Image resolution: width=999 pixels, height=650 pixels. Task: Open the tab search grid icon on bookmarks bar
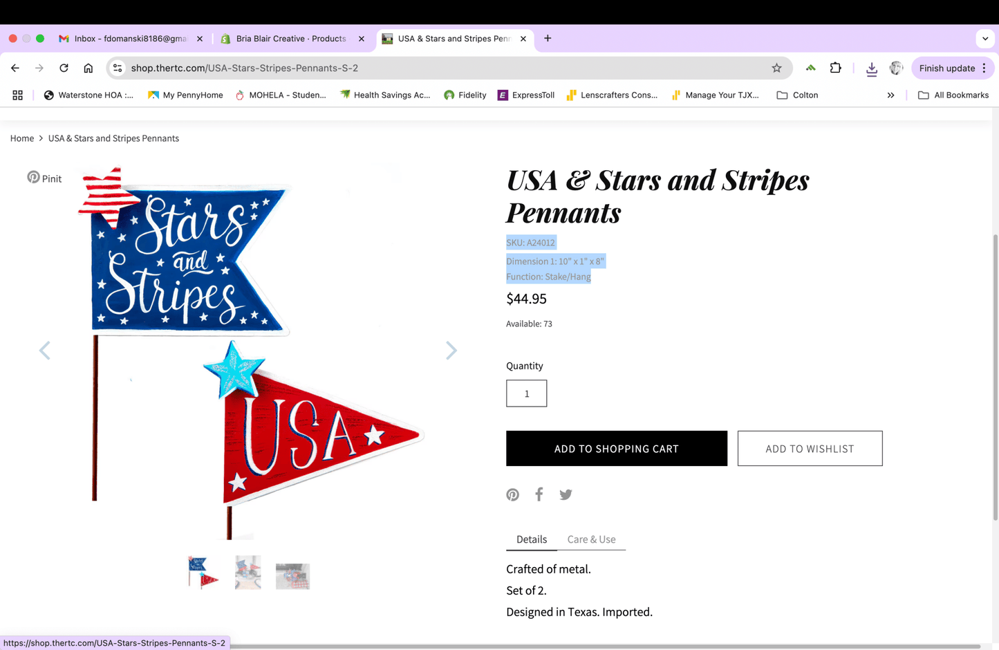pyautogui.click(x=17, y=95)
